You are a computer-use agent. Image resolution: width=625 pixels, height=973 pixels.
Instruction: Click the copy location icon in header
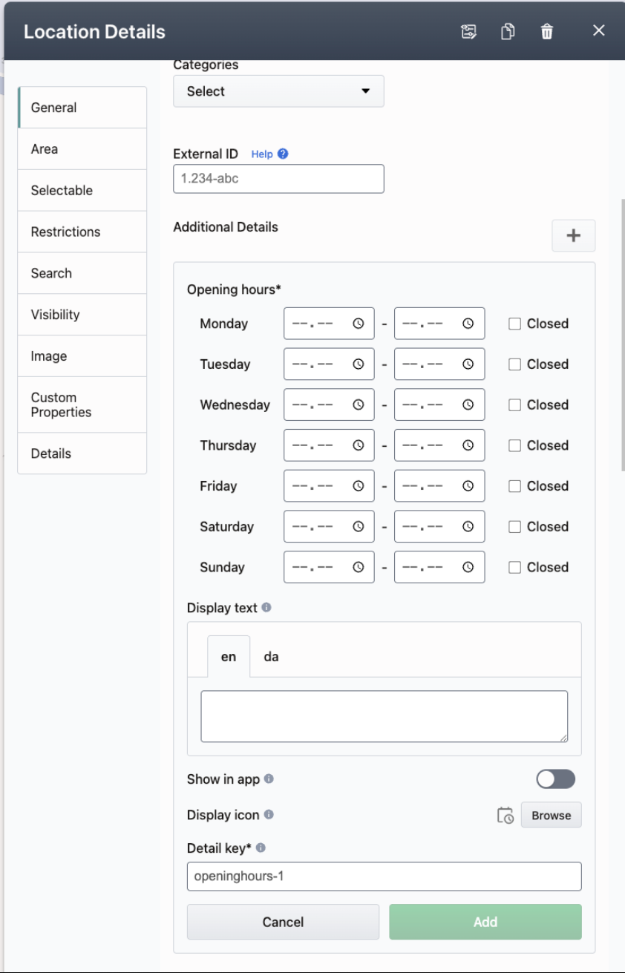508,31
